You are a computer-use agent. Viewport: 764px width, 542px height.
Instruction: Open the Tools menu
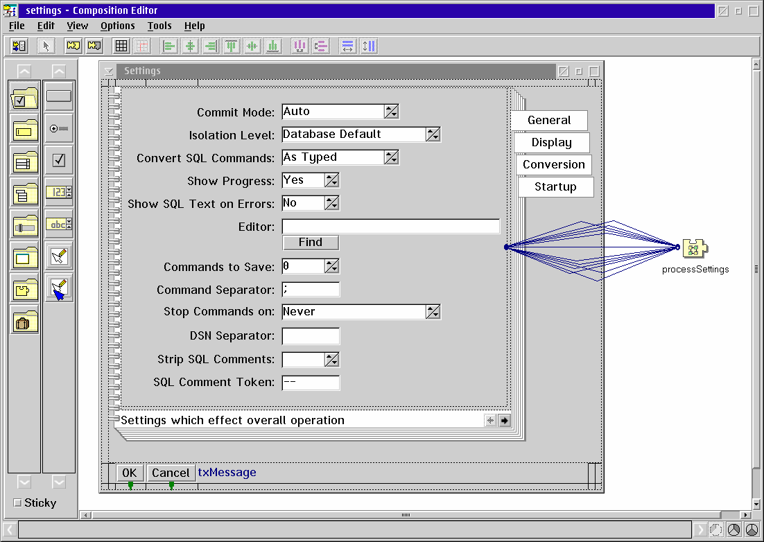coord(159,26)
